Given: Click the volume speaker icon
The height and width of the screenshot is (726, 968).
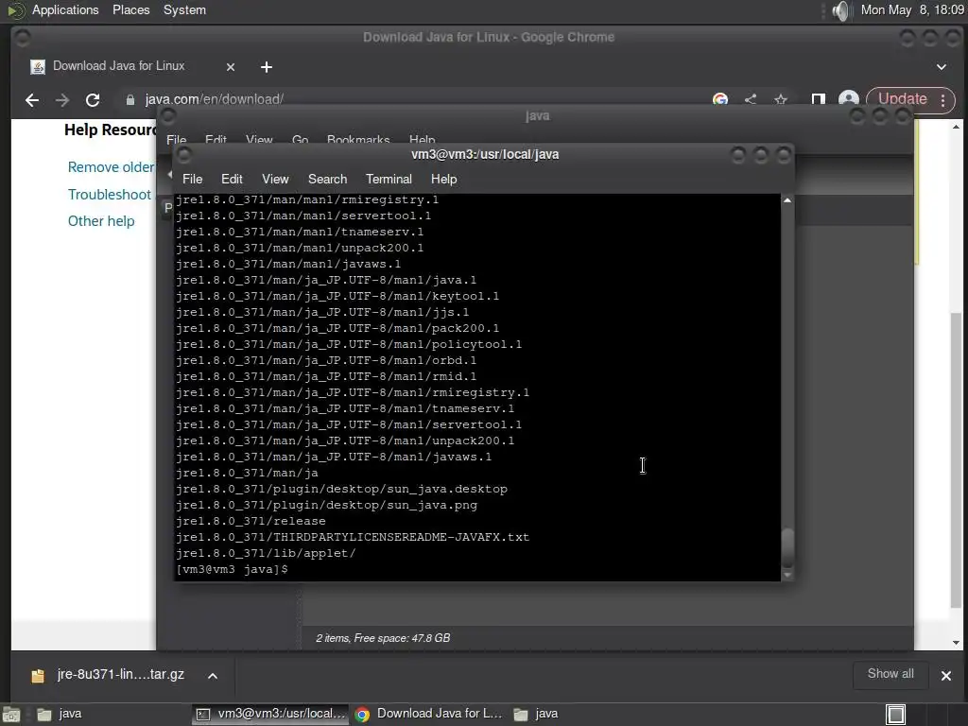Looking at the screenshot, I should [840, 10].
